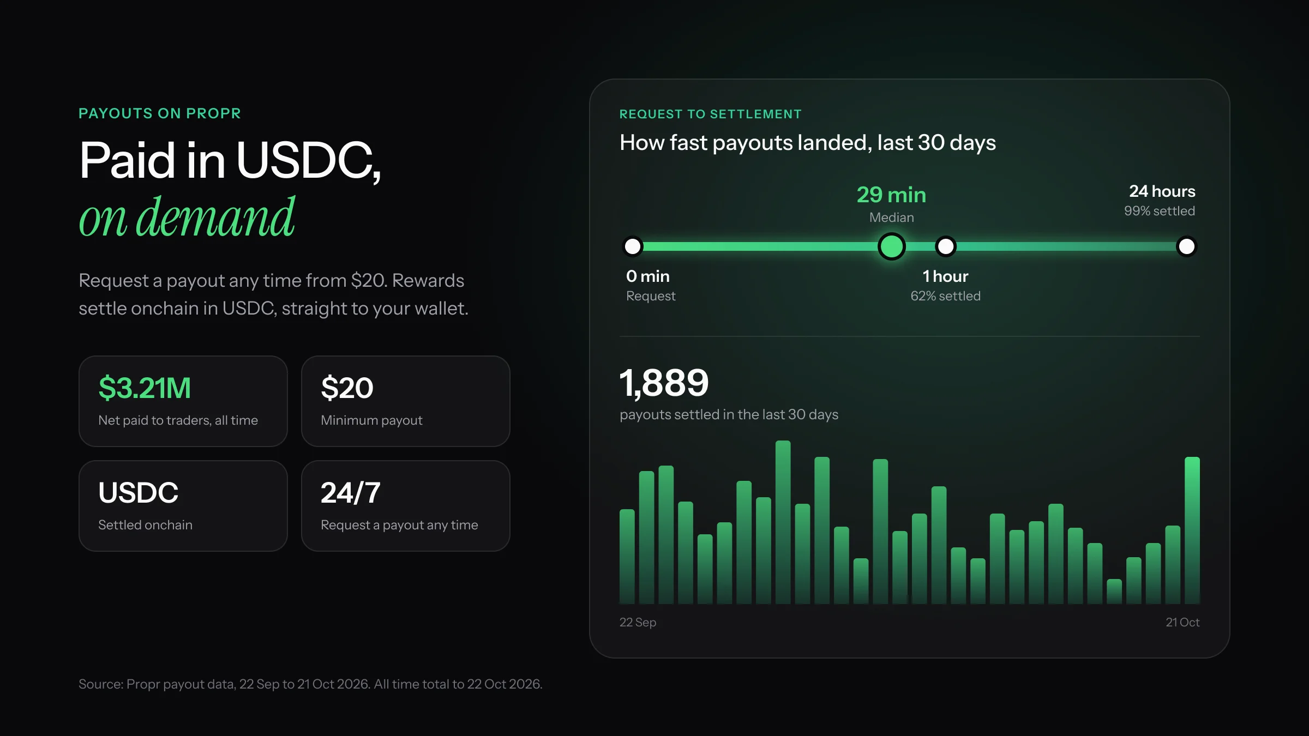The width and height of the screenshot is (1309, 736).
Task: Select the USDC settled onchain card
Action: point(183,506)
